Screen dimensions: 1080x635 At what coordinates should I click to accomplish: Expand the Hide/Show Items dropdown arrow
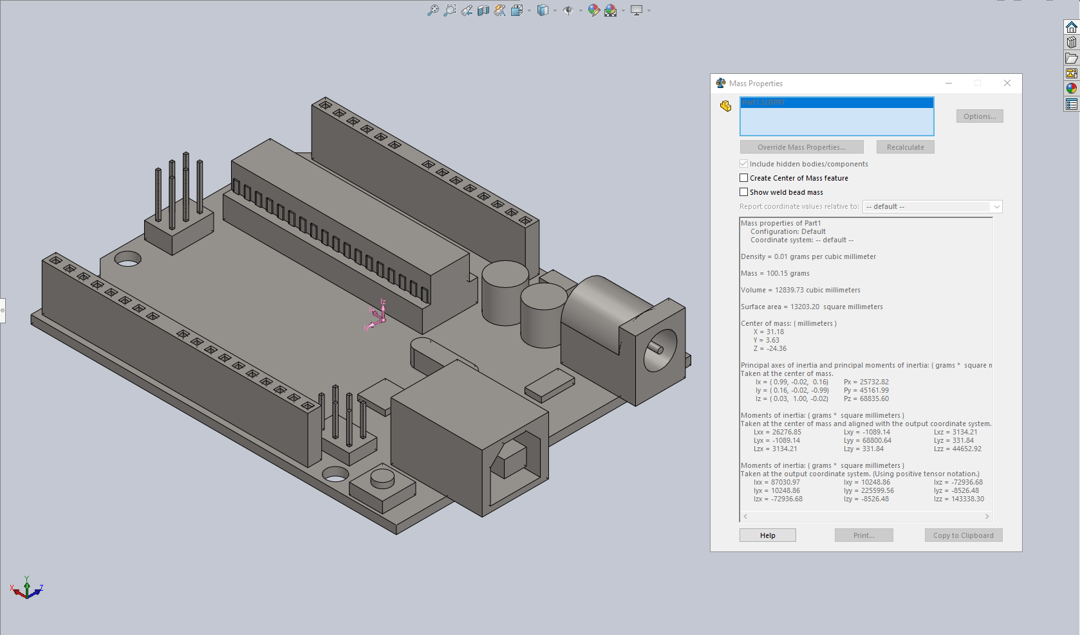pos(581,10)
